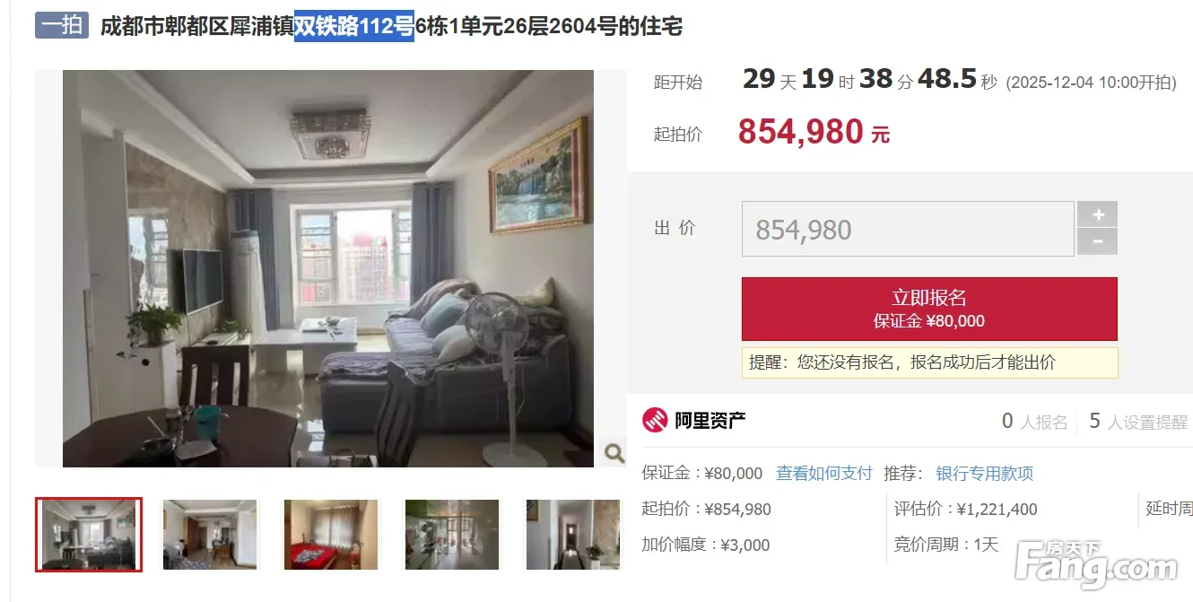Select the red bedroom thumbnail

coord(331,535)
